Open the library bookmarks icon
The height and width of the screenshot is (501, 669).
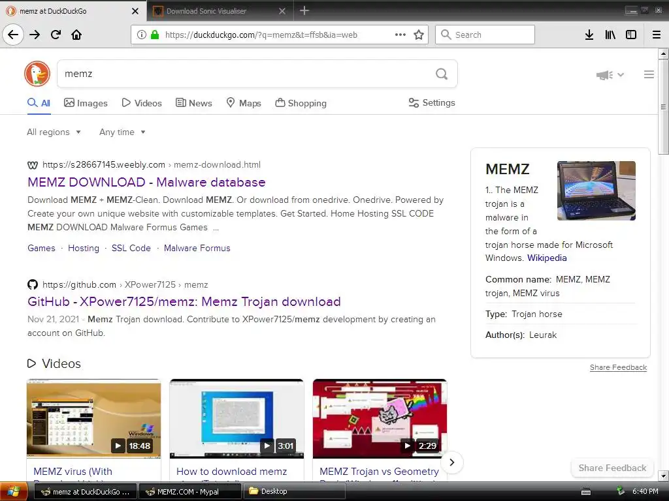(x=610, y=35)
